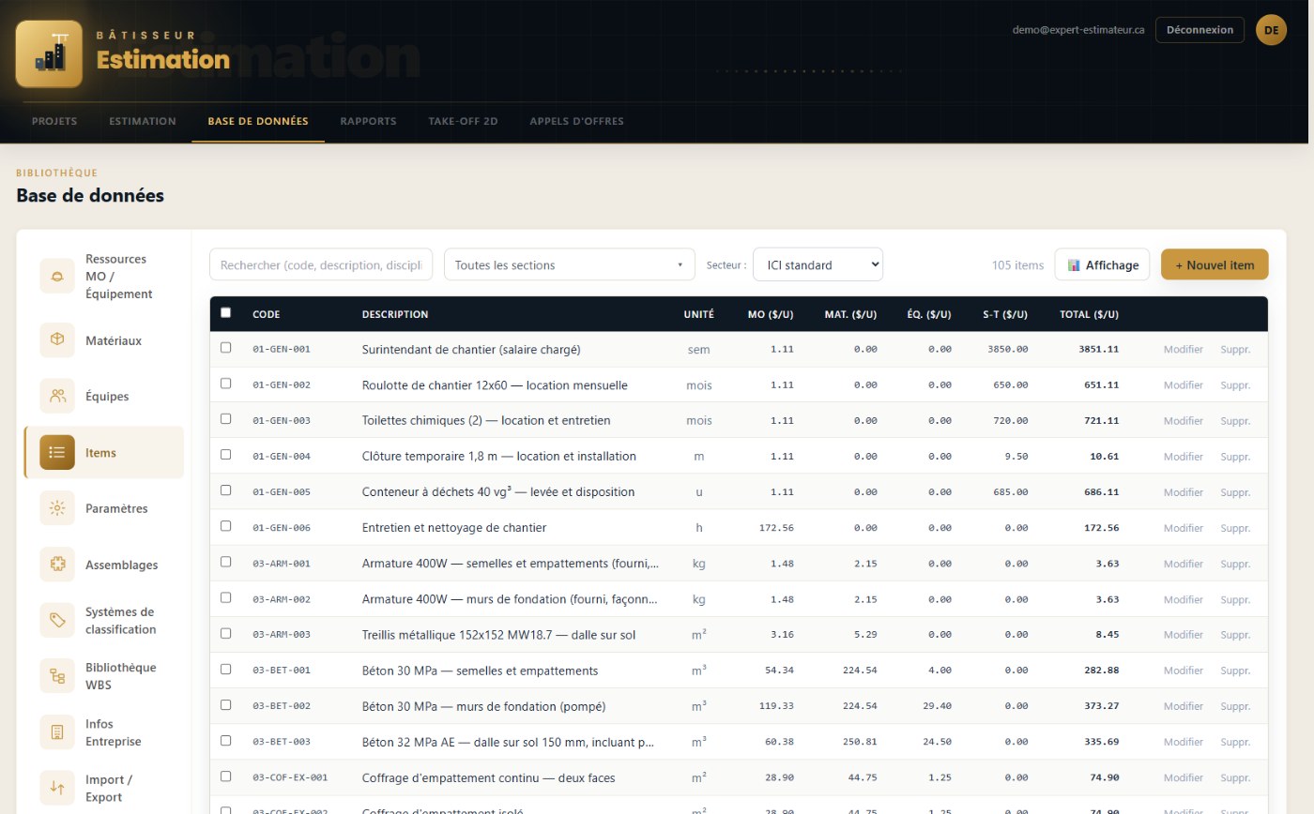
Task: Open the DE user avatar
Action: coord(1271,30)
